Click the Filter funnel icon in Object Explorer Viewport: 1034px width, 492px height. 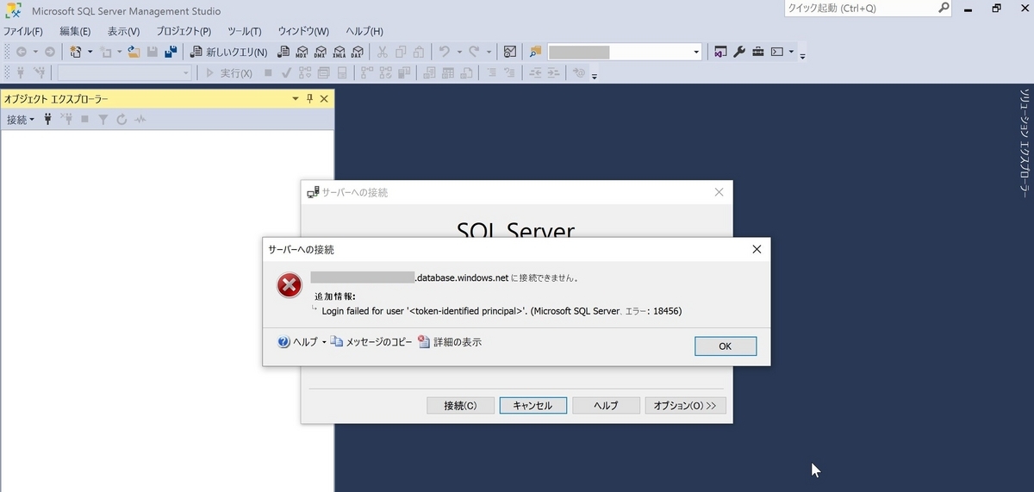click(x=103, y=120)
